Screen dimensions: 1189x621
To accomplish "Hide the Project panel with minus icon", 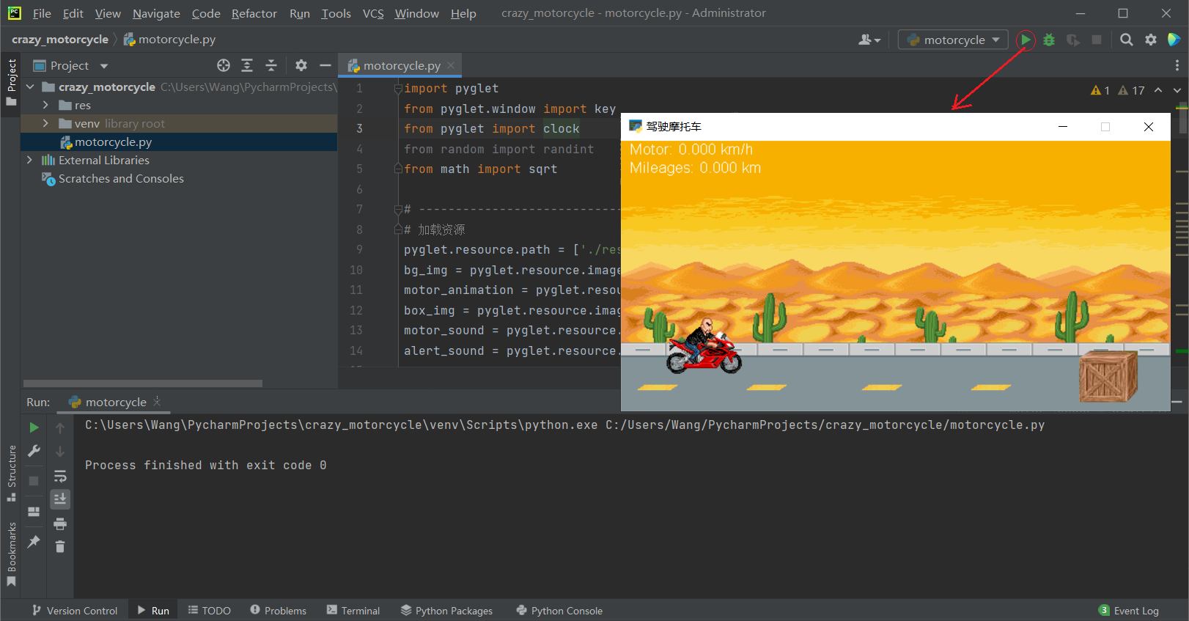I will pos(325,65).
